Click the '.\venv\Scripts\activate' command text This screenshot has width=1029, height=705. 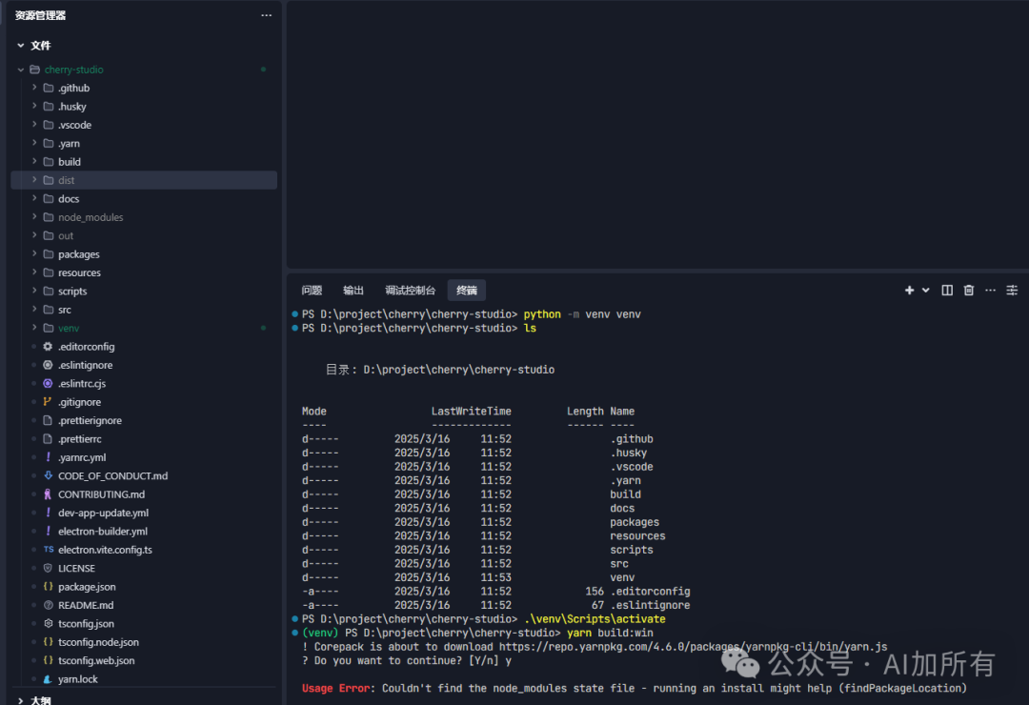click(x=594, y=619)
